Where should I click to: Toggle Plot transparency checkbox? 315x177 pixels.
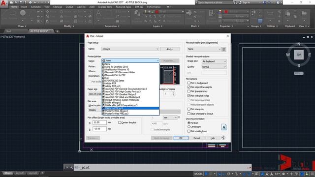(x=189, y=91)
